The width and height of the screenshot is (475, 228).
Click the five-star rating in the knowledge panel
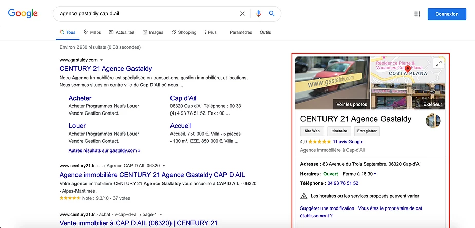(x=319, y=142)
